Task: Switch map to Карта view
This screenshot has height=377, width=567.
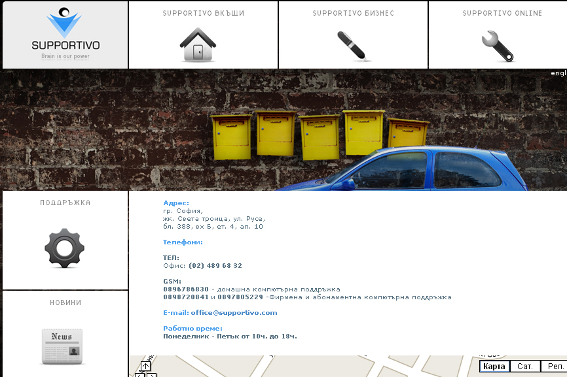Action: (494, 367)
